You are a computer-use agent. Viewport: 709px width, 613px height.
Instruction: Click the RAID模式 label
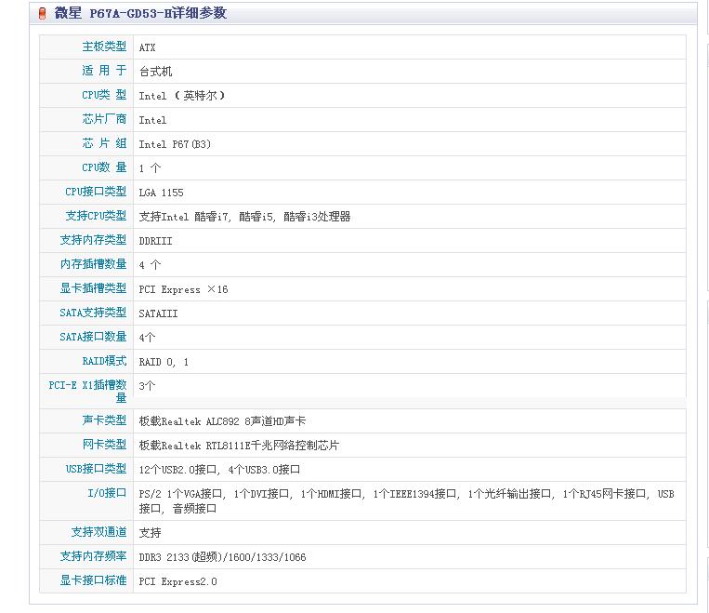pos(104,361)
